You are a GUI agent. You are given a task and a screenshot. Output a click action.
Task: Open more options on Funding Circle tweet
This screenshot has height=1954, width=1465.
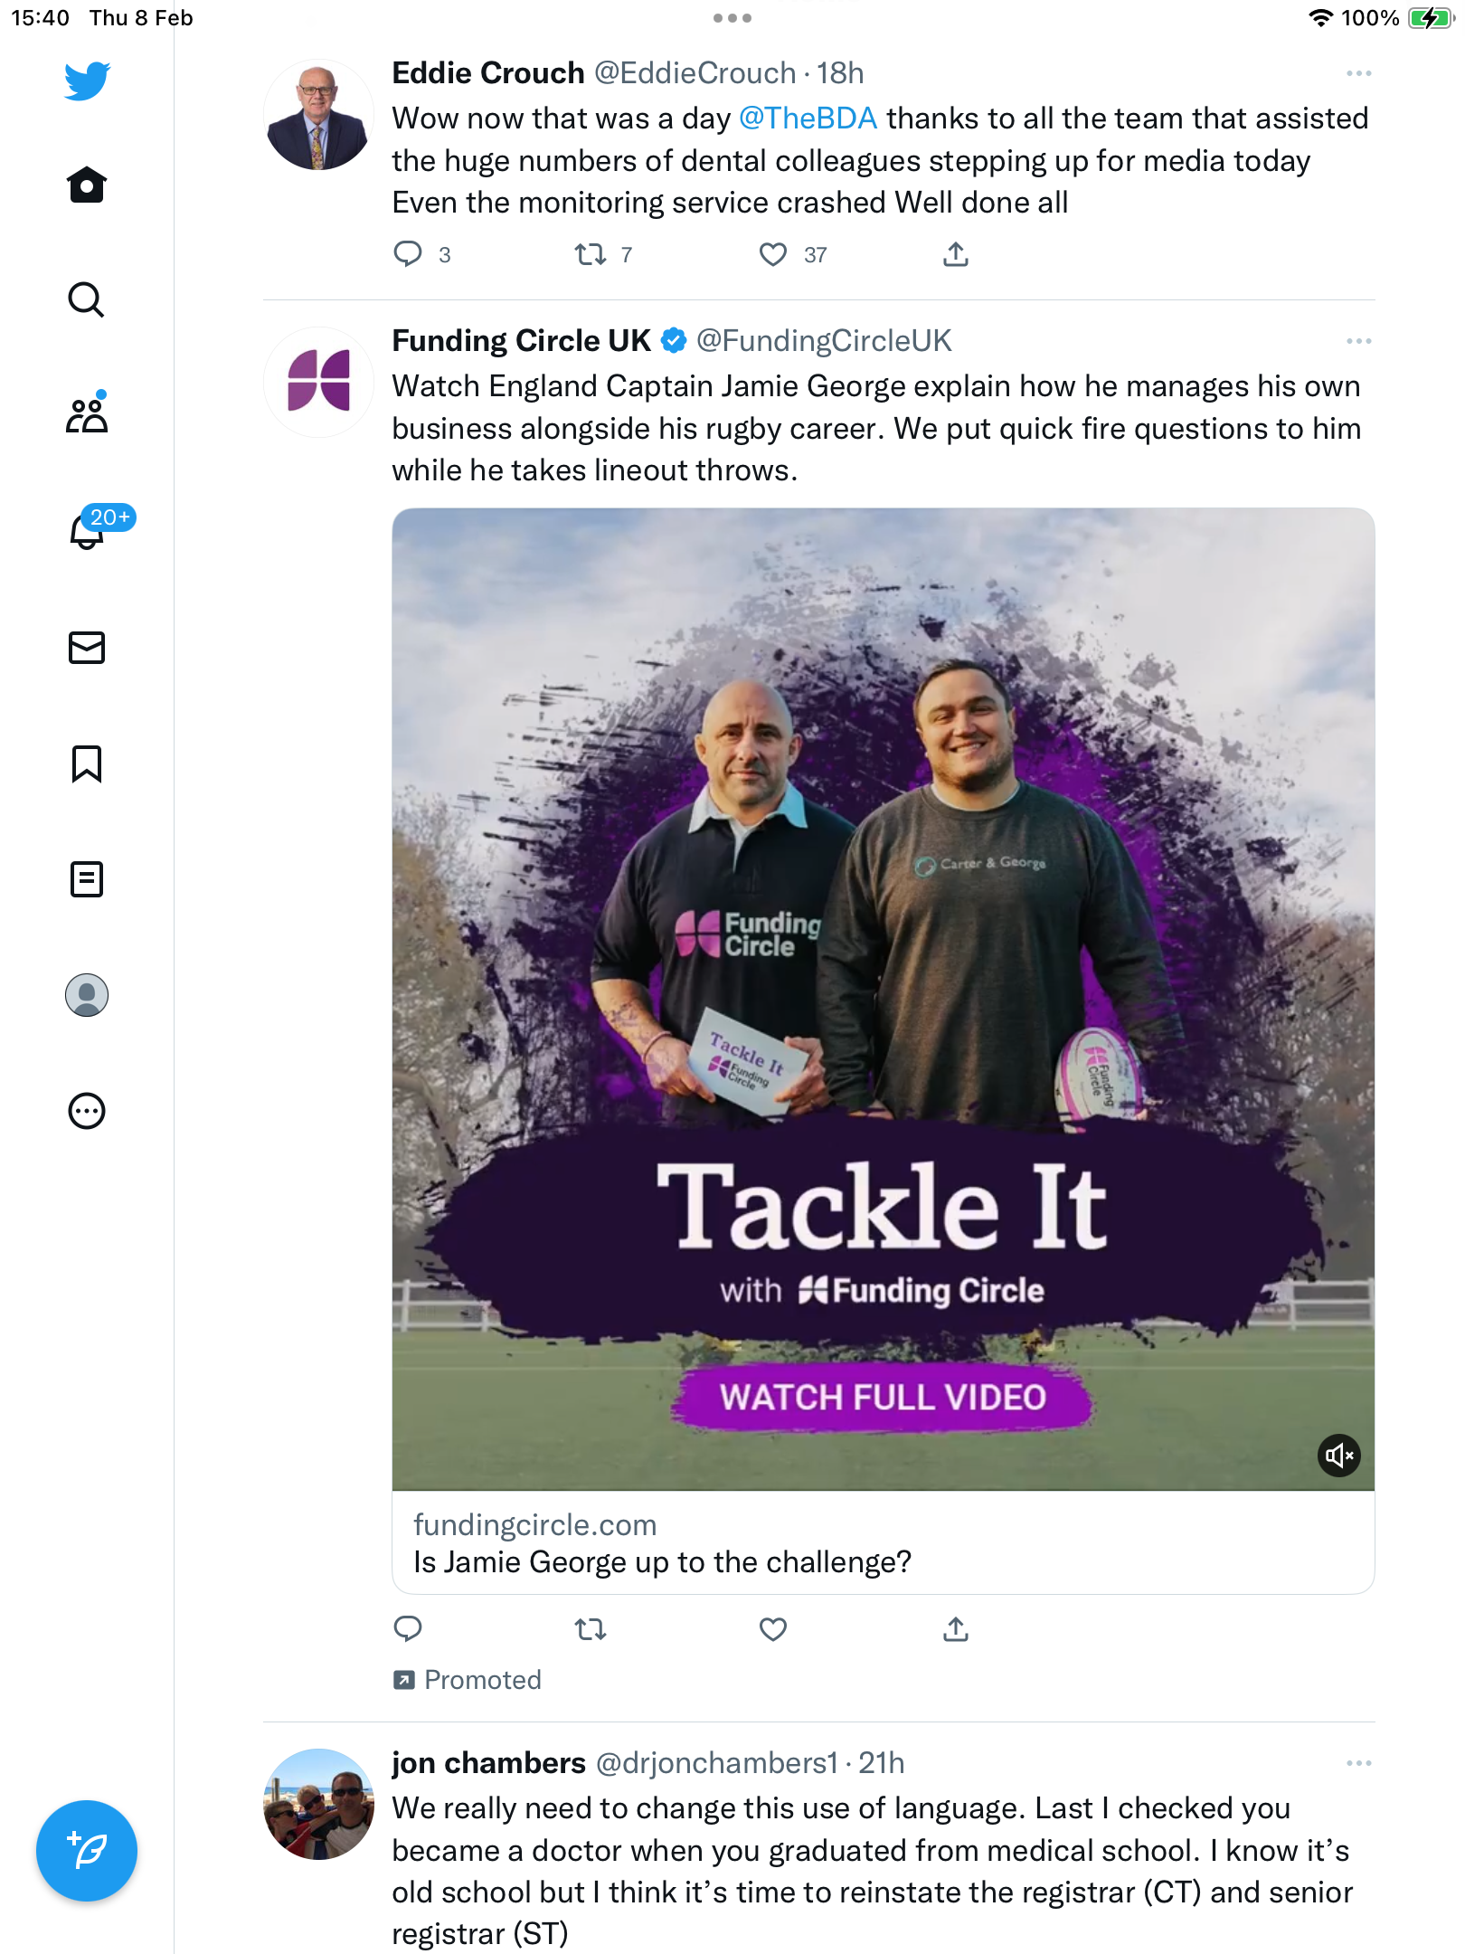[1358, 341]
